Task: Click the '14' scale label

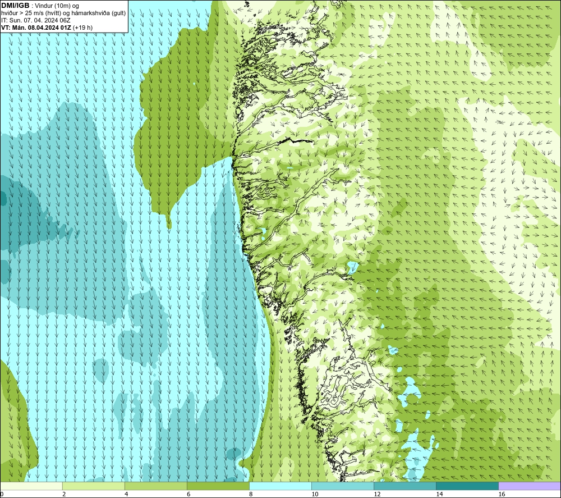Action: click(x=439, y=494)
